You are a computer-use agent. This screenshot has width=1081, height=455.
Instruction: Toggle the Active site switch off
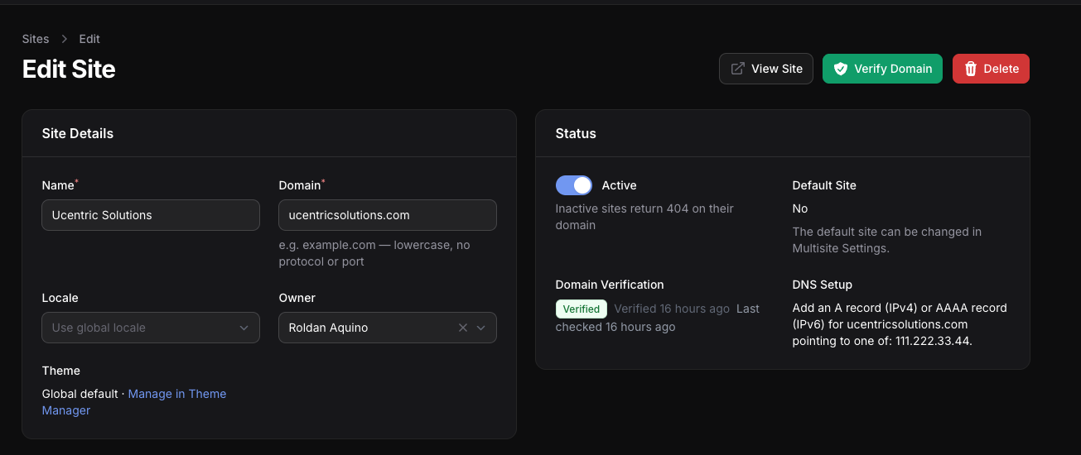573,185
